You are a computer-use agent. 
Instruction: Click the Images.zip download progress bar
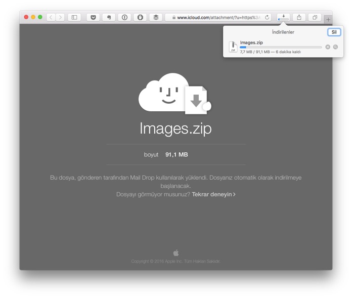[x=281, y=47]
